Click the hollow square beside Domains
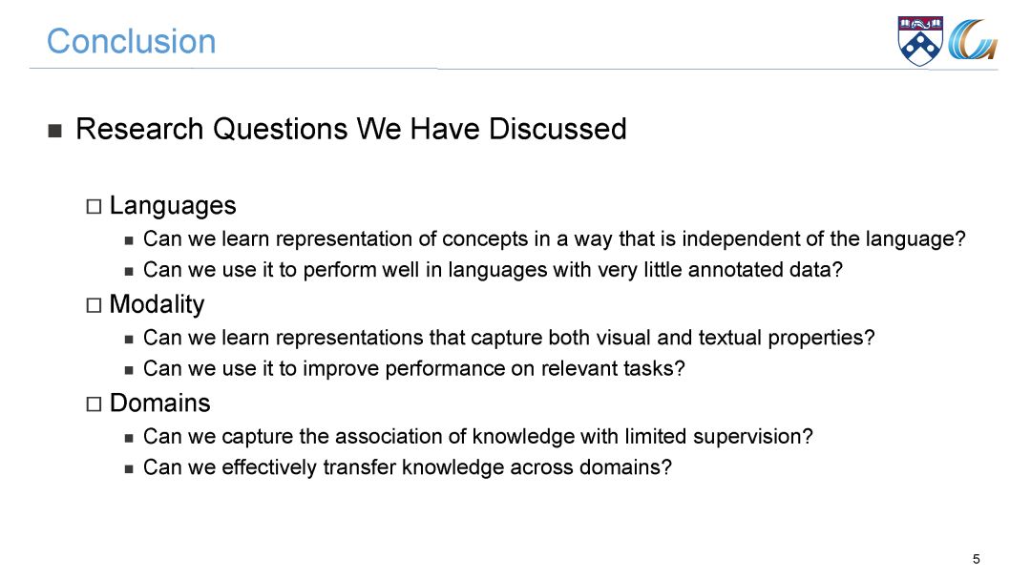The width and height of the screenshot is (1031, 579). [94, 404]
